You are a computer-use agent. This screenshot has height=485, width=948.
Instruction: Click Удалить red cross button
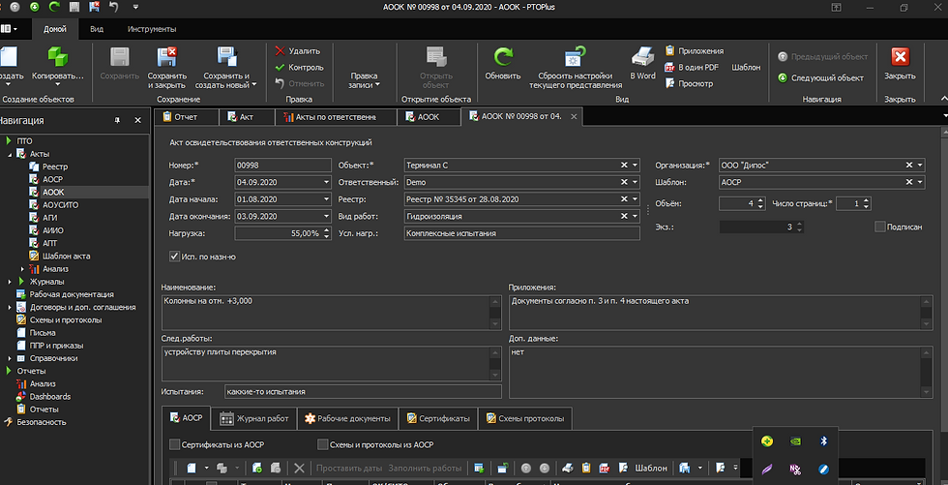coord(298,50)
